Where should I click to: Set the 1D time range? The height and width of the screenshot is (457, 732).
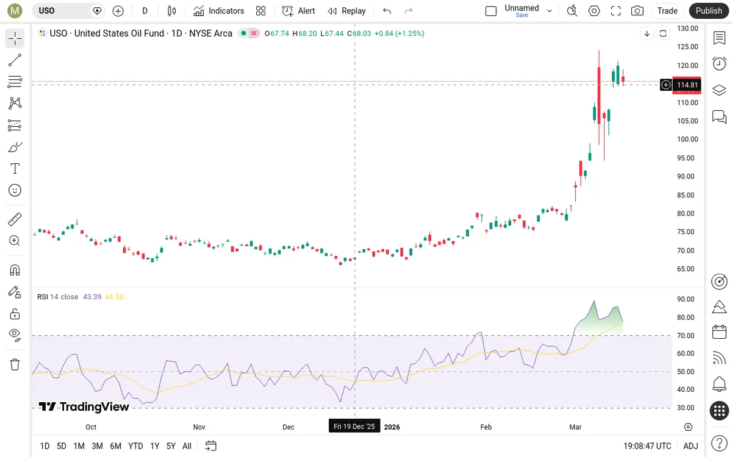[45, 446]
